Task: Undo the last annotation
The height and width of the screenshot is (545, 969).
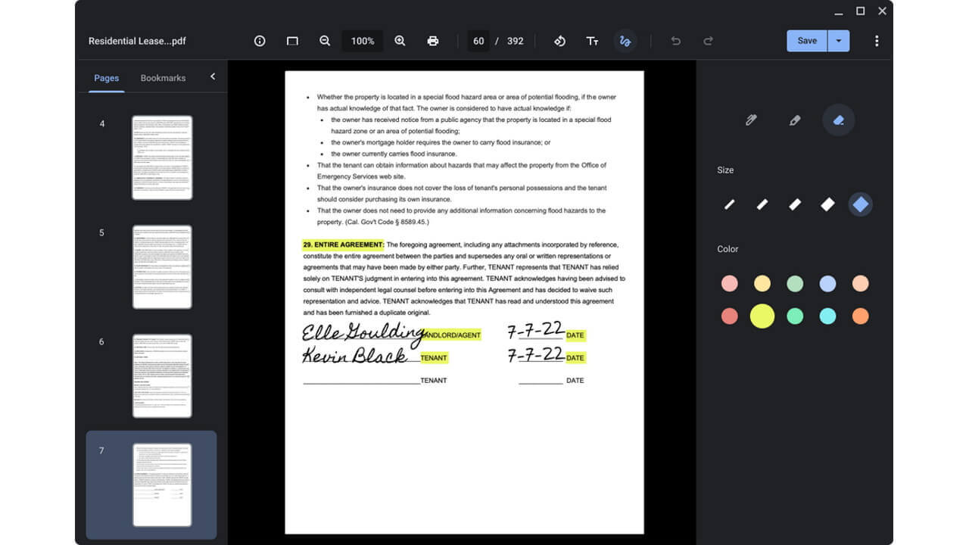Action: click(x=675, y=41)
